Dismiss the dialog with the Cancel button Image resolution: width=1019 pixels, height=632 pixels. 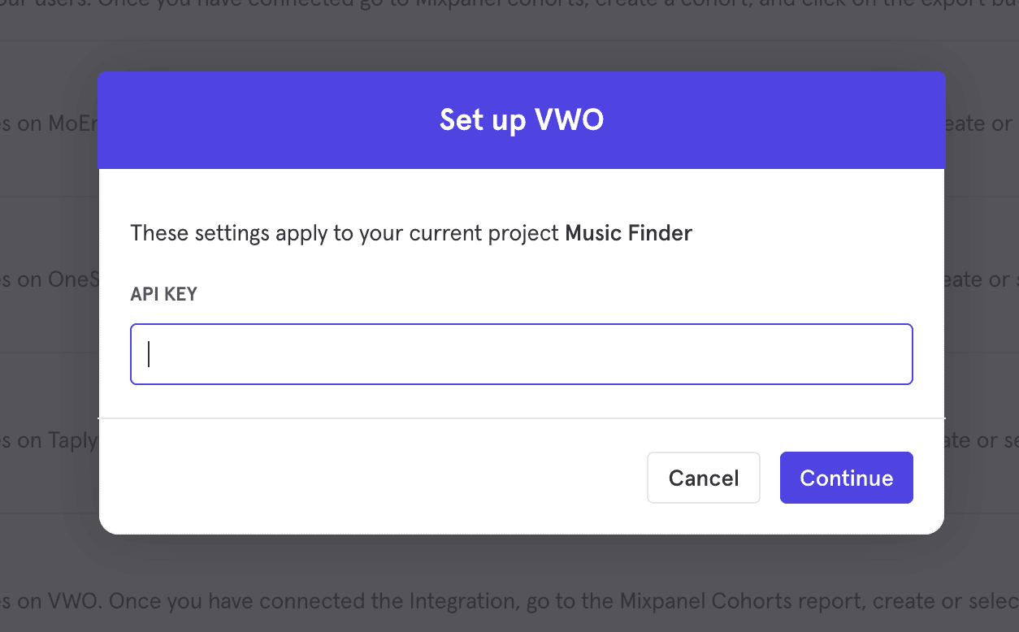pyautogui.click(x=703, y=478)
